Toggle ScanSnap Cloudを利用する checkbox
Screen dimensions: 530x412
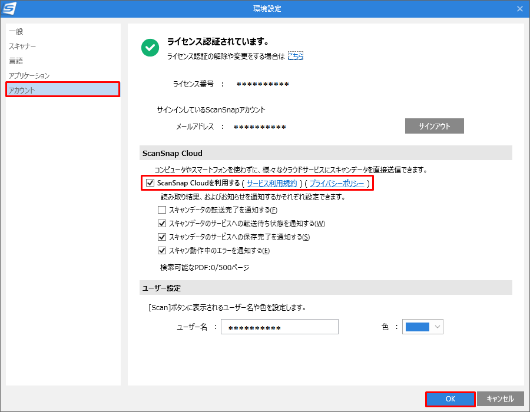(150, 183)
